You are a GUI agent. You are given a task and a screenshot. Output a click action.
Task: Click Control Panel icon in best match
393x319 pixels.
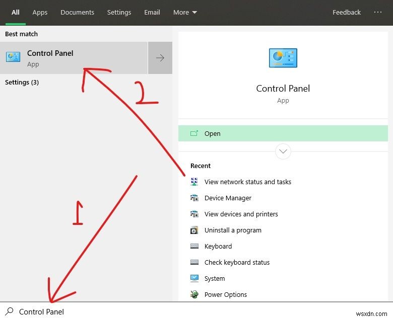point(13,57)
